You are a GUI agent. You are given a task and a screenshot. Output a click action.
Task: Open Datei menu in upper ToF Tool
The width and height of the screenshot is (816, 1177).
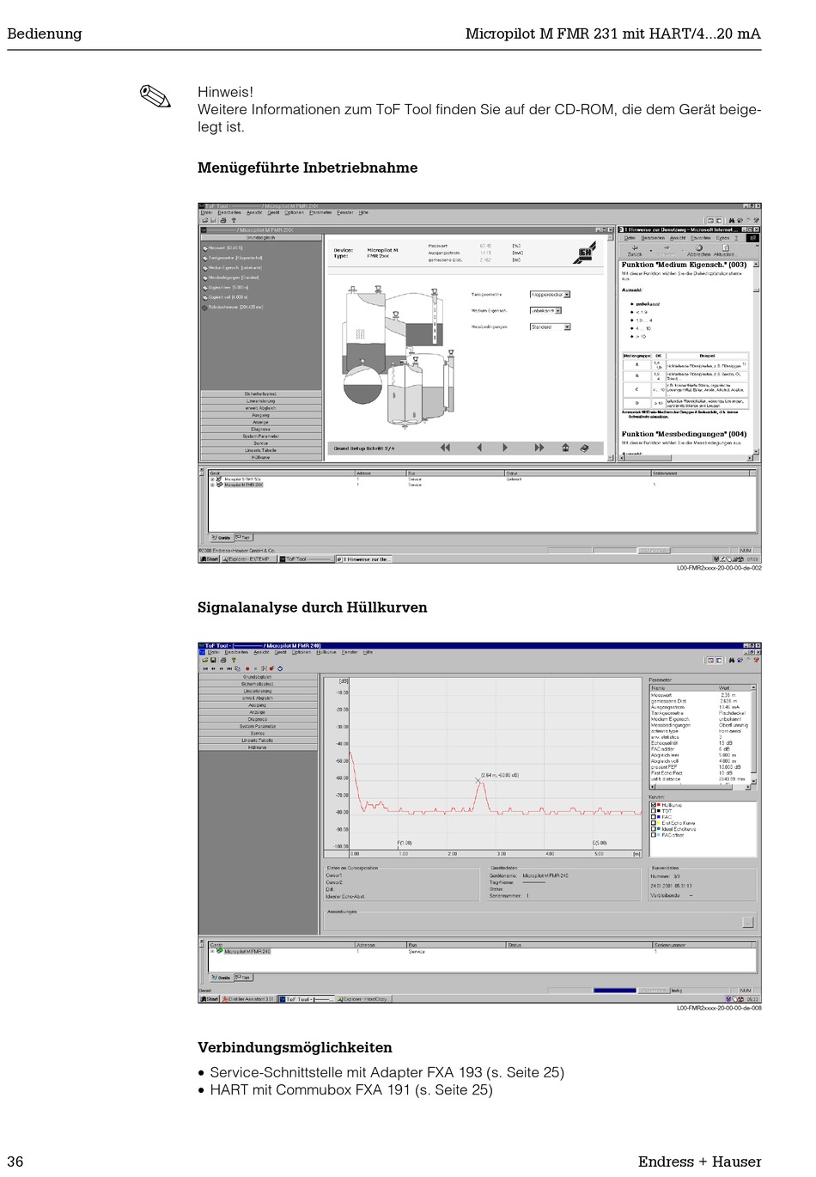pyautogui.click(x=206, y=212)
